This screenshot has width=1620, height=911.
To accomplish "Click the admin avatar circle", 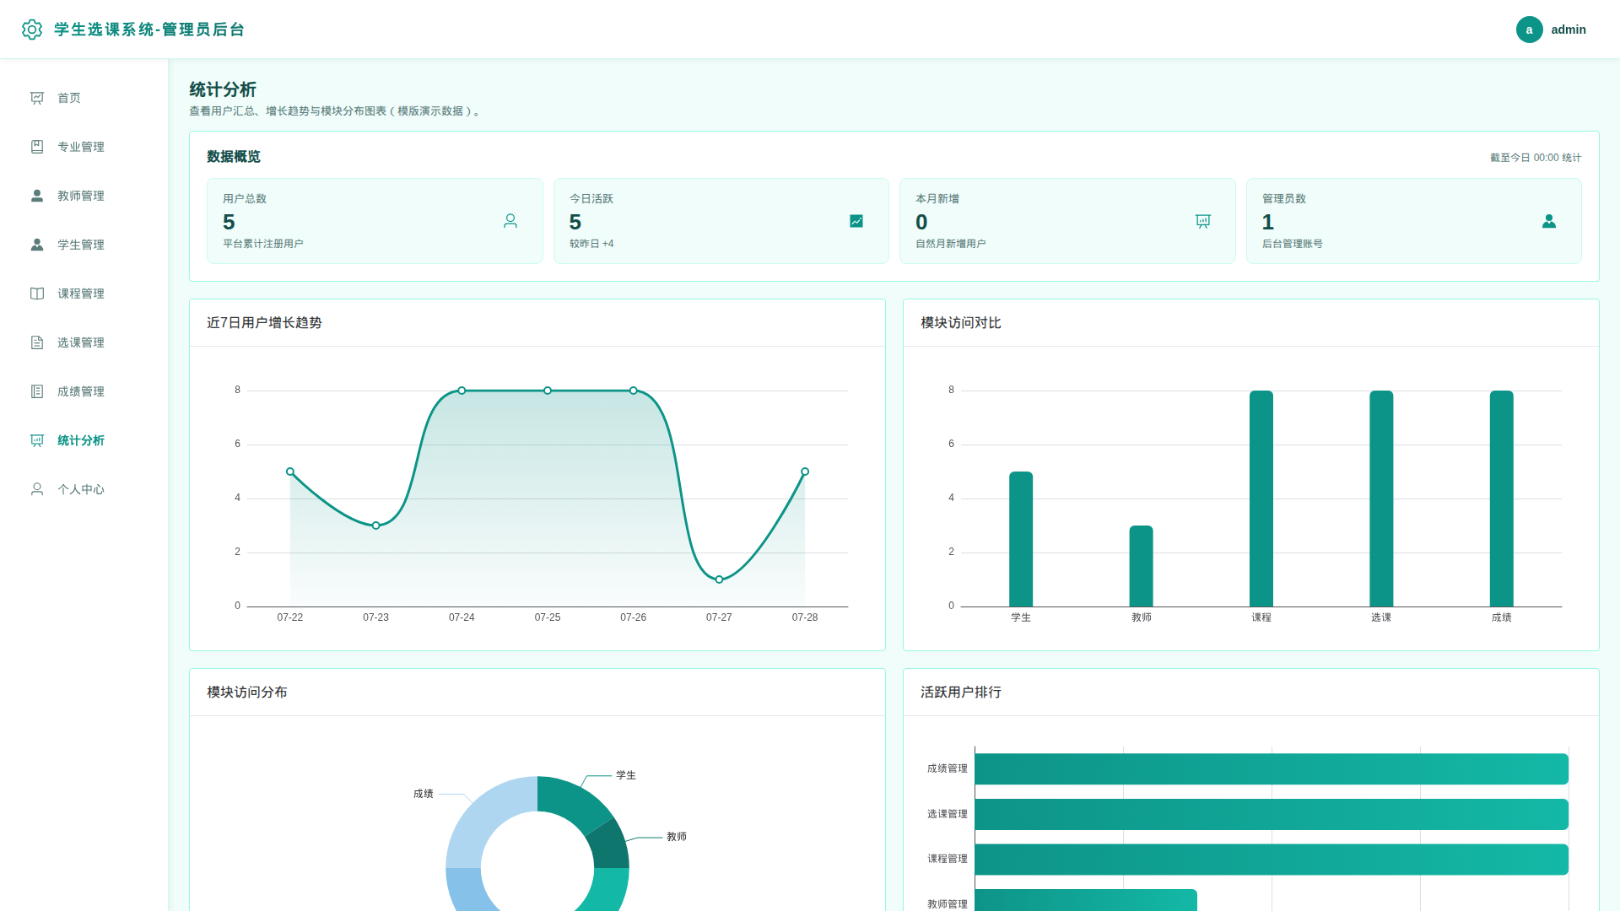I will point(1529,30).
